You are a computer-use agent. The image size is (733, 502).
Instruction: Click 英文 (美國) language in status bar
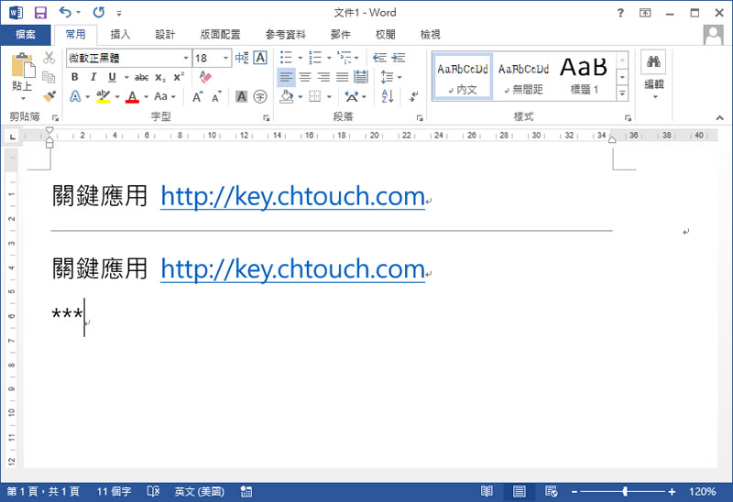pyautogui.click(x=200, y=492)
